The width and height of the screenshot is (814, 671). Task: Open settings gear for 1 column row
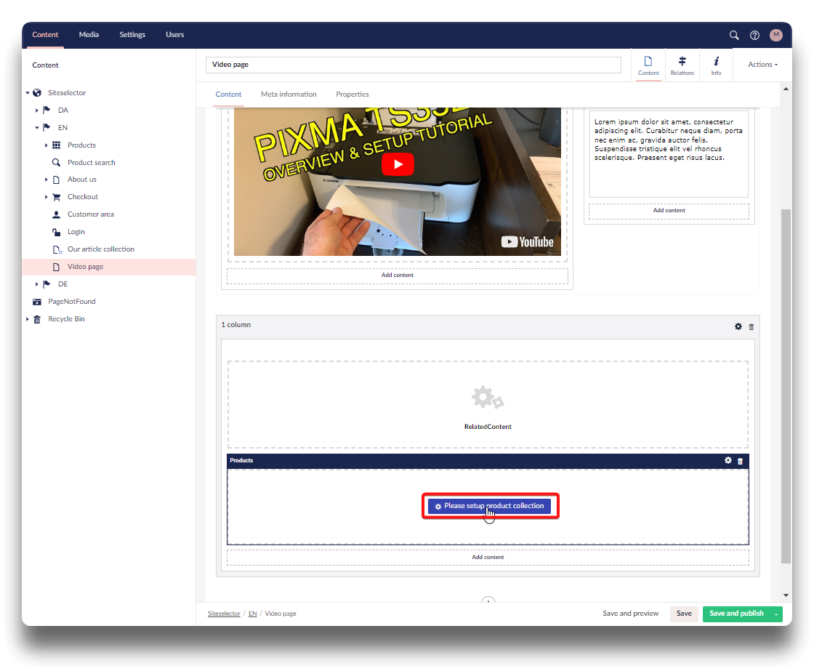(x=738, y=326)
